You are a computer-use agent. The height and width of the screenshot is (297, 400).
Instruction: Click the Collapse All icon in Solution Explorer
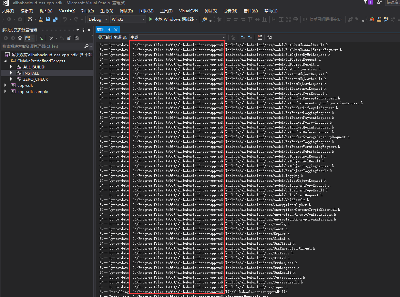69,38
